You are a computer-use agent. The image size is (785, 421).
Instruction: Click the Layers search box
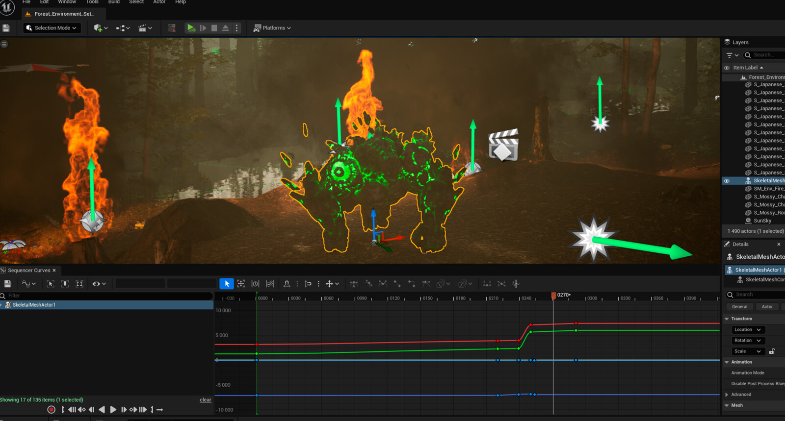(x=764, y=55)
